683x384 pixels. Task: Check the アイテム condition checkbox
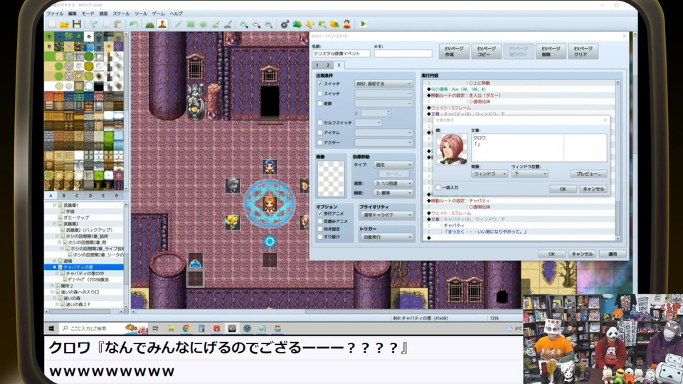pyautogui.click(x=319, y=132)
